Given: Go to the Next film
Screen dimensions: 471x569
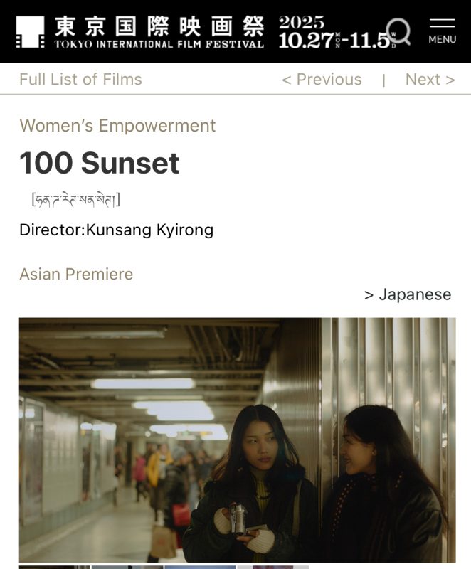Looking at the screenshot, I should click(x=430, y=79).
